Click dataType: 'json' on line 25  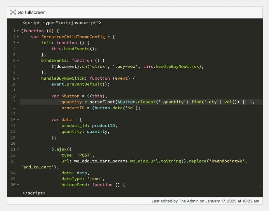click(83, 179)
